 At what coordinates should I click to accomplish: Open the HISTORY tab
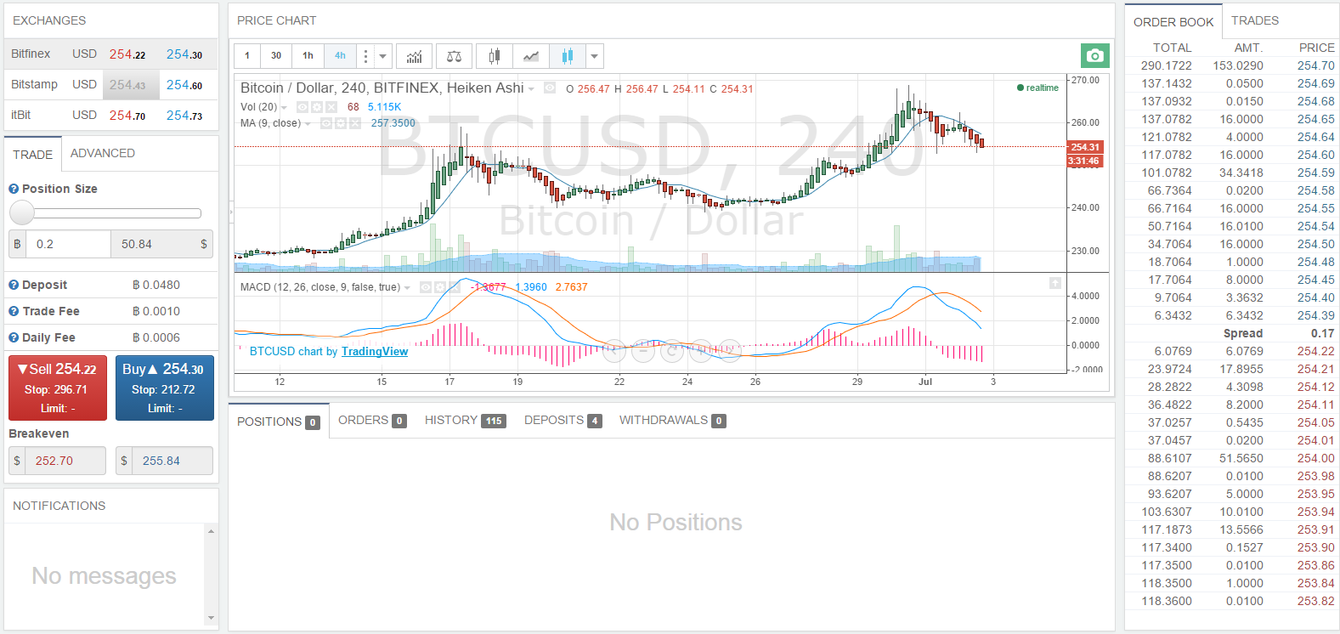465,420
